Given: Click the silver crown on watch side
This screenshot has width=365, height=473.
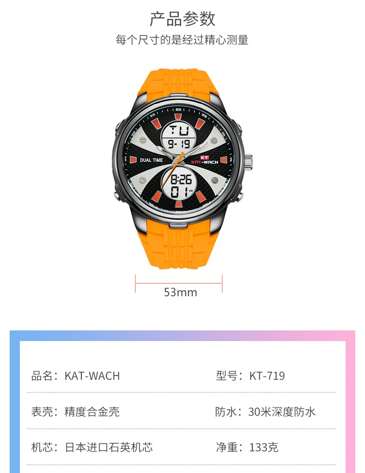Looking at the screenshot, I should (247, 162).
